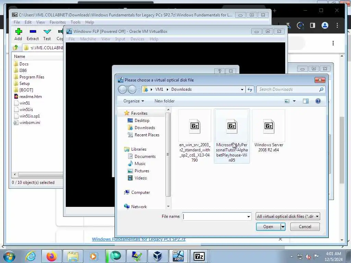Toggle the preview pane button

click(x=305, y=101)
